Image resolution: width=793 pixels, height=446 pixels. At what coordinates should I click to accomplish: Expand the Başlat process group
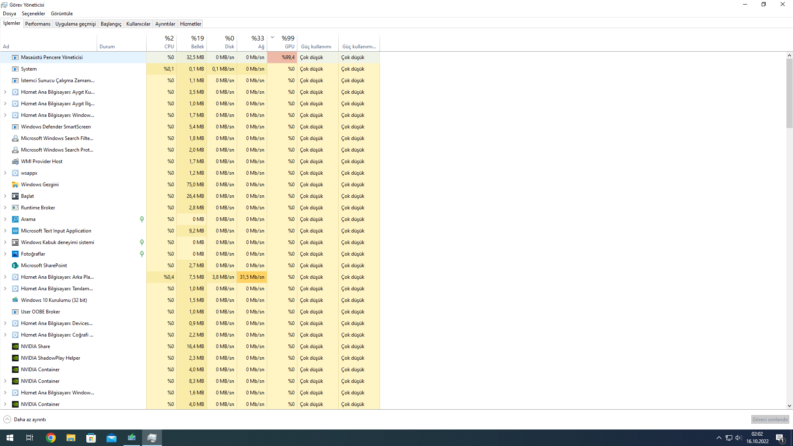(x=5, y=196)
